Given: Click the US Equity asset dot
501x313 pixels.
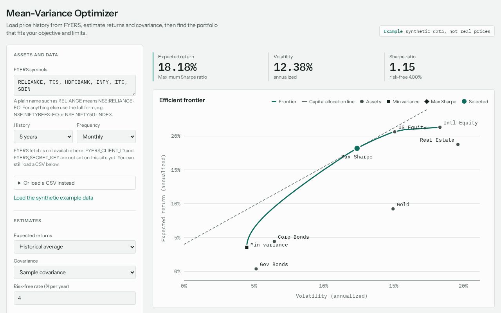Looking at the screenshot, I should tap(395, 132).
